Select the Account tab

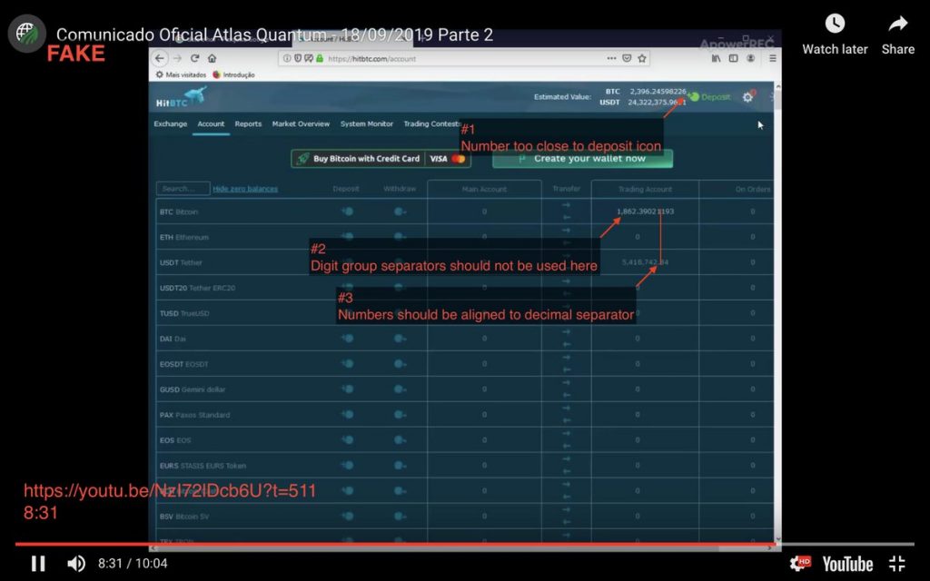pos(211,123)
